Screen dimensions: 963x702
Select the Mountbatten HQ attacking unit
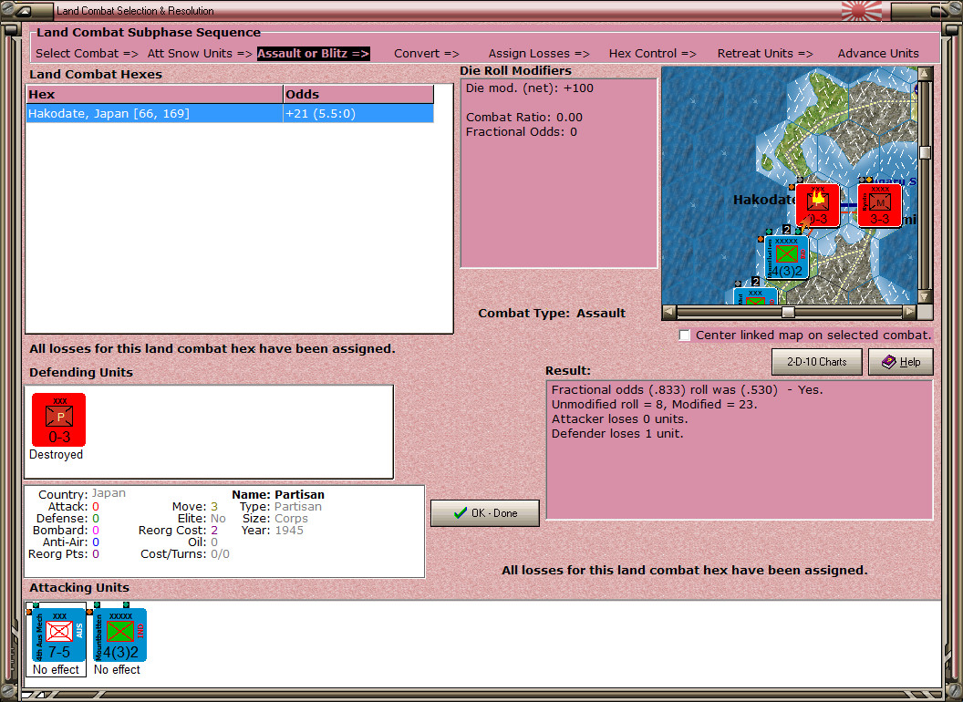pyautogui.click(x=120, y=635)
